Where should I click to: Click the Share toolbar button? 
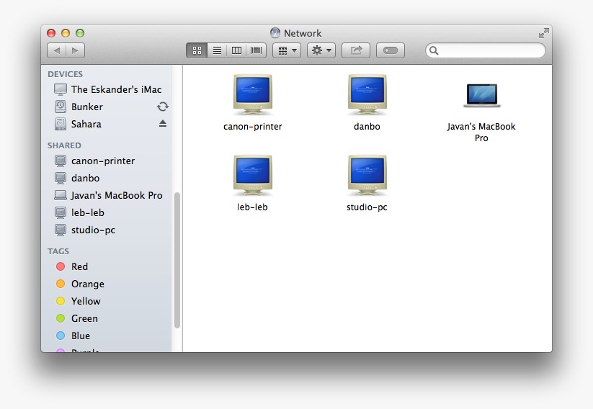click(x=356, y=50)
